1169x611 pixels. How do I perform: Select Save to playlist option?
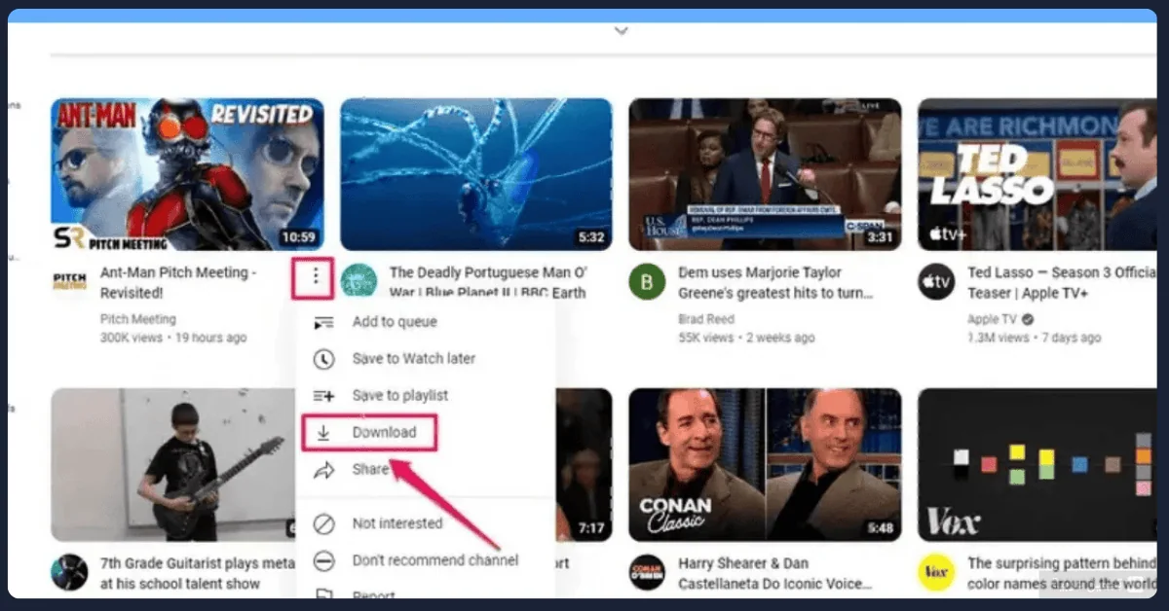pos(399,396)
